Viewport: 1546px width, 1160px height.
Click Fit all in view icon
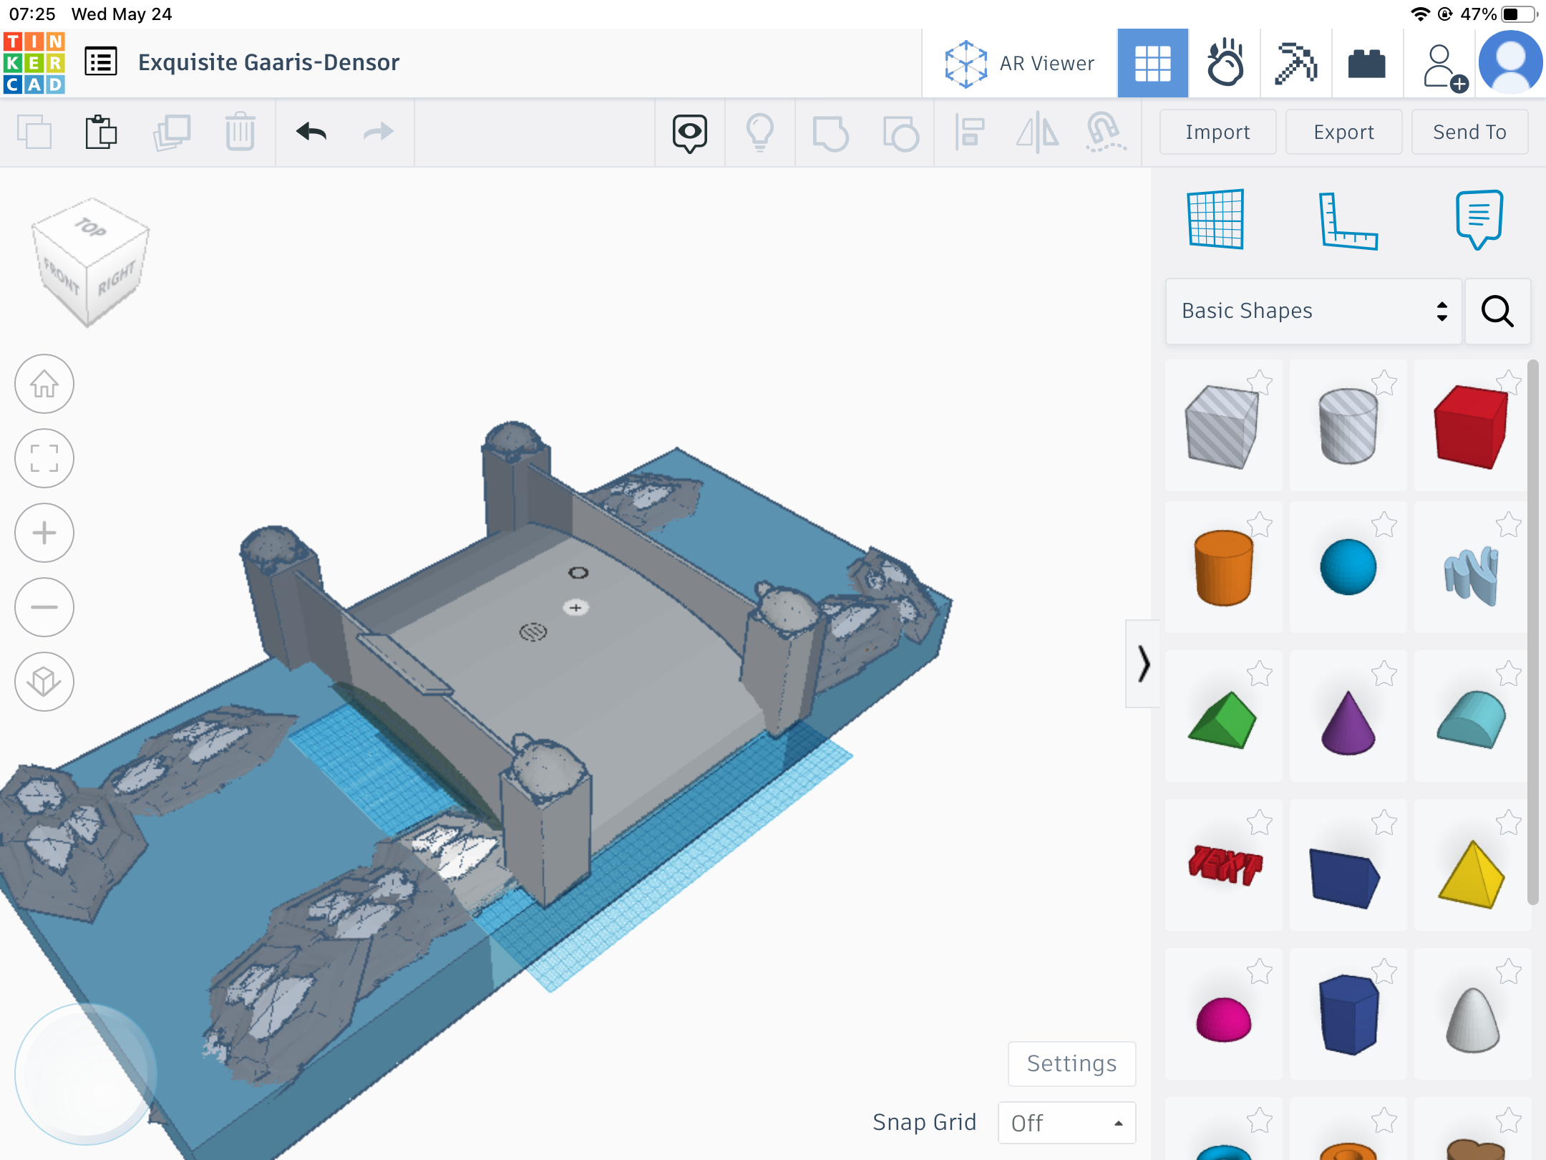[x=44, y=458]
